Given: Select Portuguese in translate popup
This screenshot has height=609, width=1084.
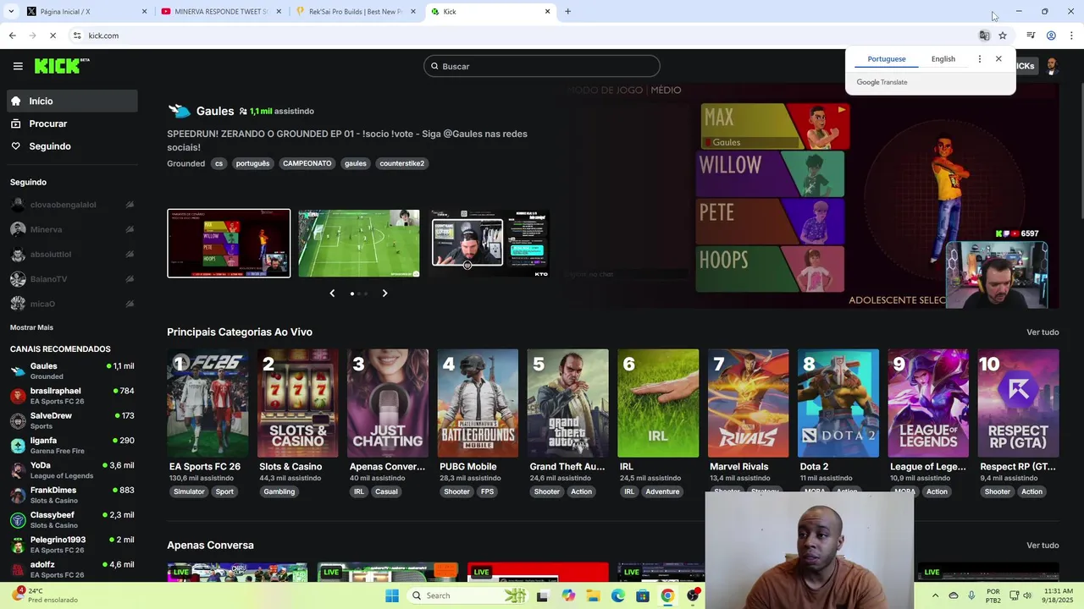Looking at the screenshot, I should [x=887, y=59].
